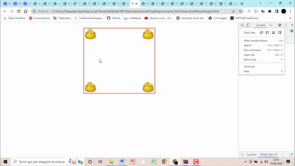This screenshot has height=166, width=295.
Task: Click the bottom-right pot of gold
Action: (x=148, y=87)
